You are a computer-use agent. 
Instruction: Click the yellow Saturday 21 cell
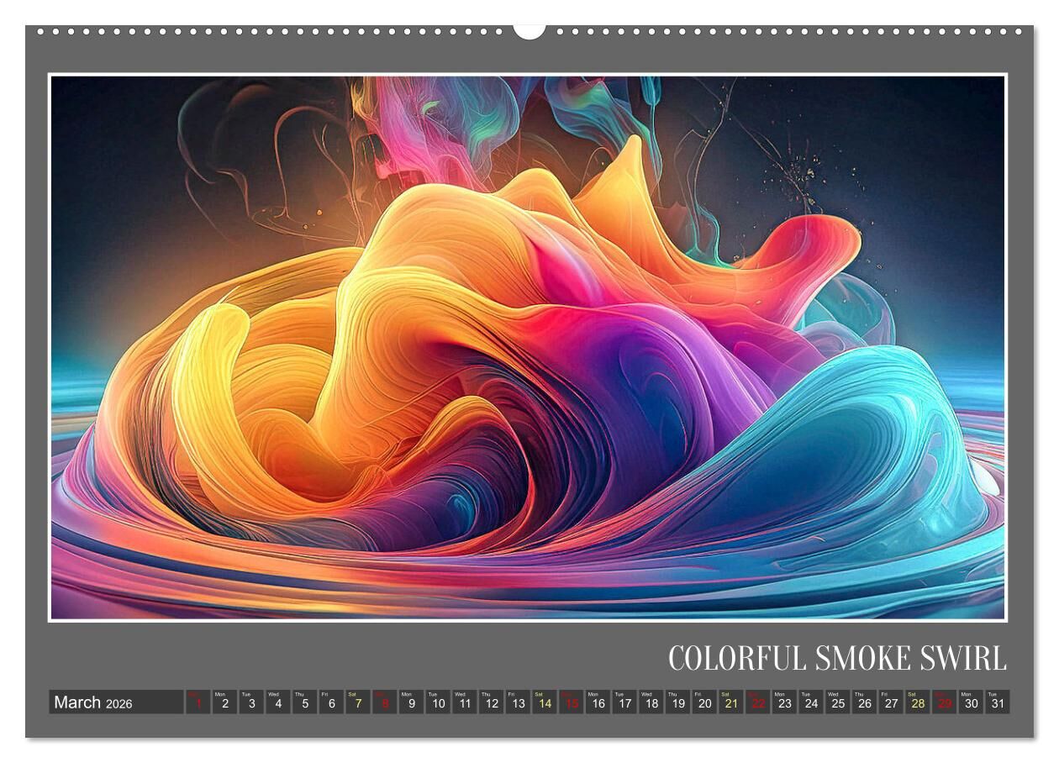click(731, 702)
